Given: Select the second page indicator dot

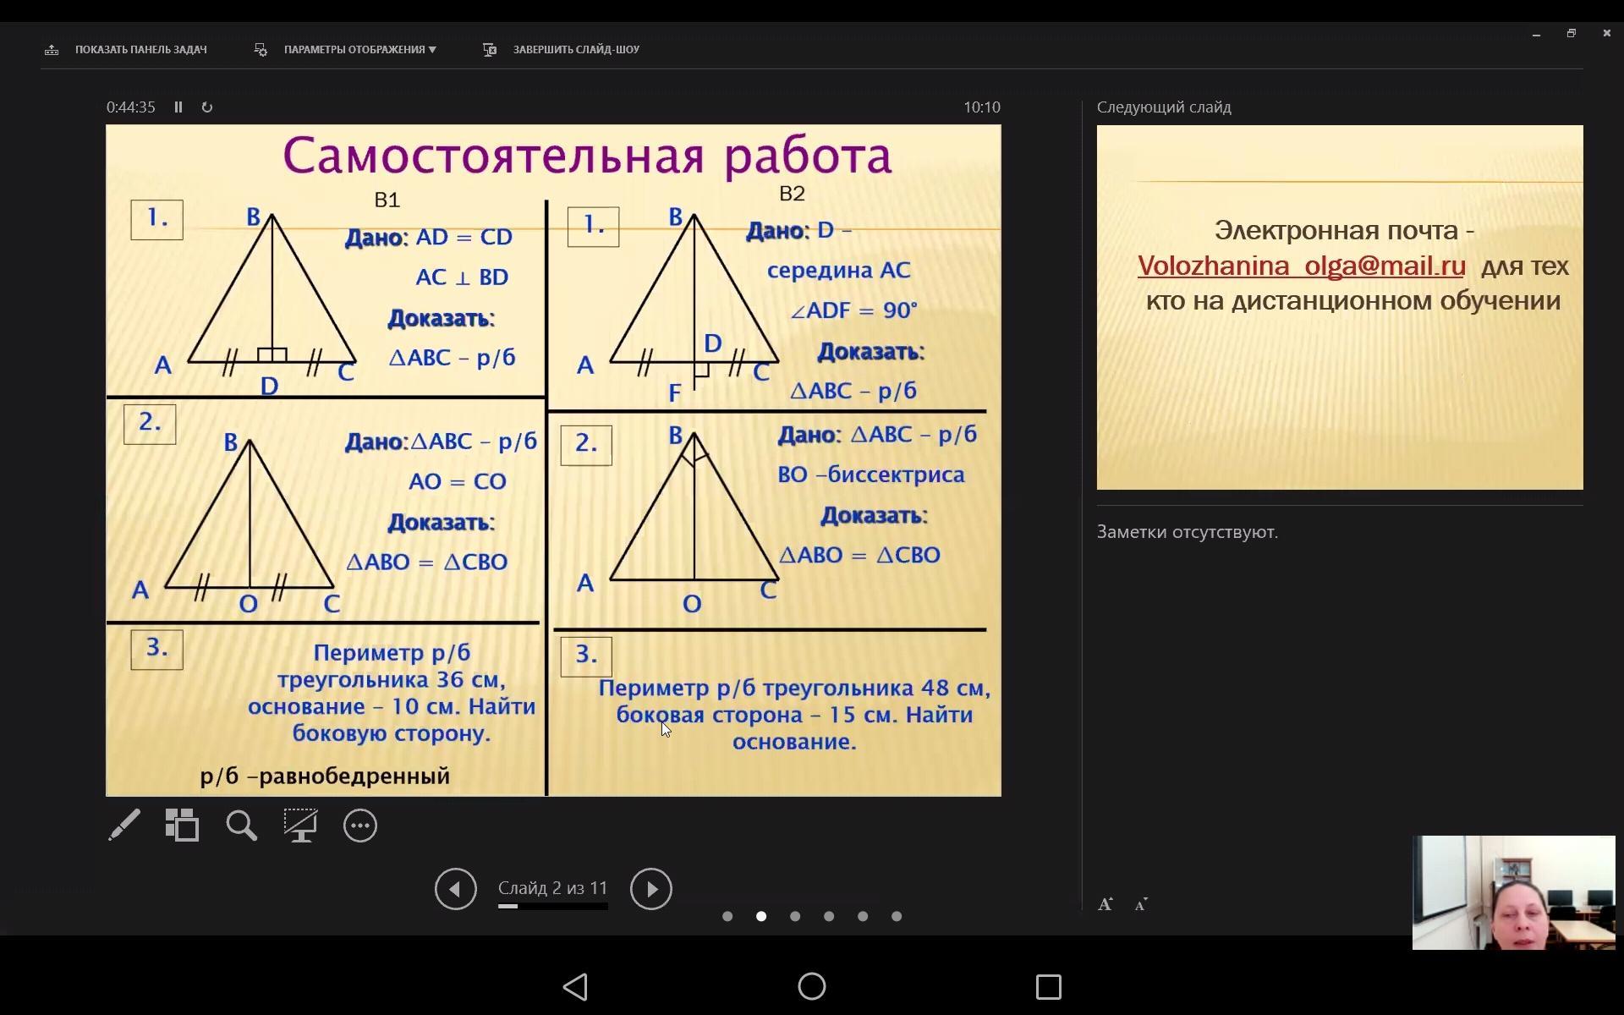Looking at the screenshot, I should [x=761, y=916].
